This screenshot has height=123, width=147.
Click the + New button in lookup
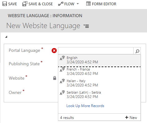(131, 118)
